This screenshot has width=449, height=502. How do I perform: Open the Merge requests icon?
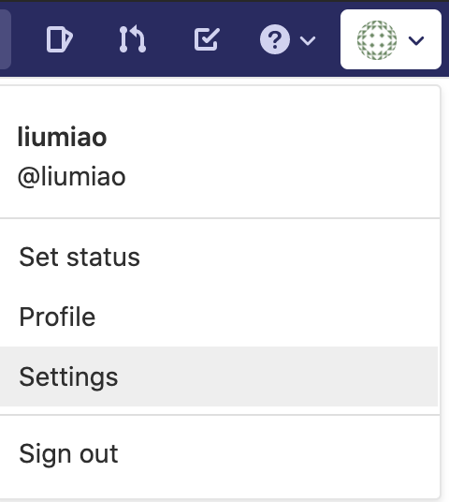point(133,39)
